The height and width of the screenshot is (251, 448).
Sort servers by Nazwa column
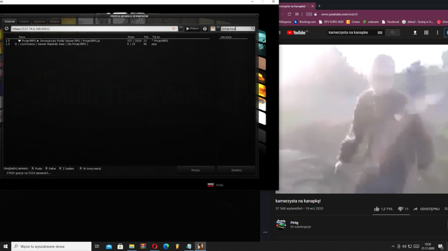click(x=22, y=37)
